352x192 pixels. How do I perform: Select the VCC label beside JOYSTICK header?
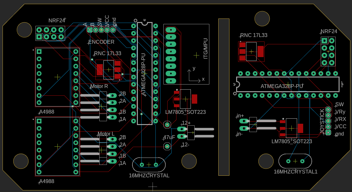pyautogui.click(x=341, y=127)
